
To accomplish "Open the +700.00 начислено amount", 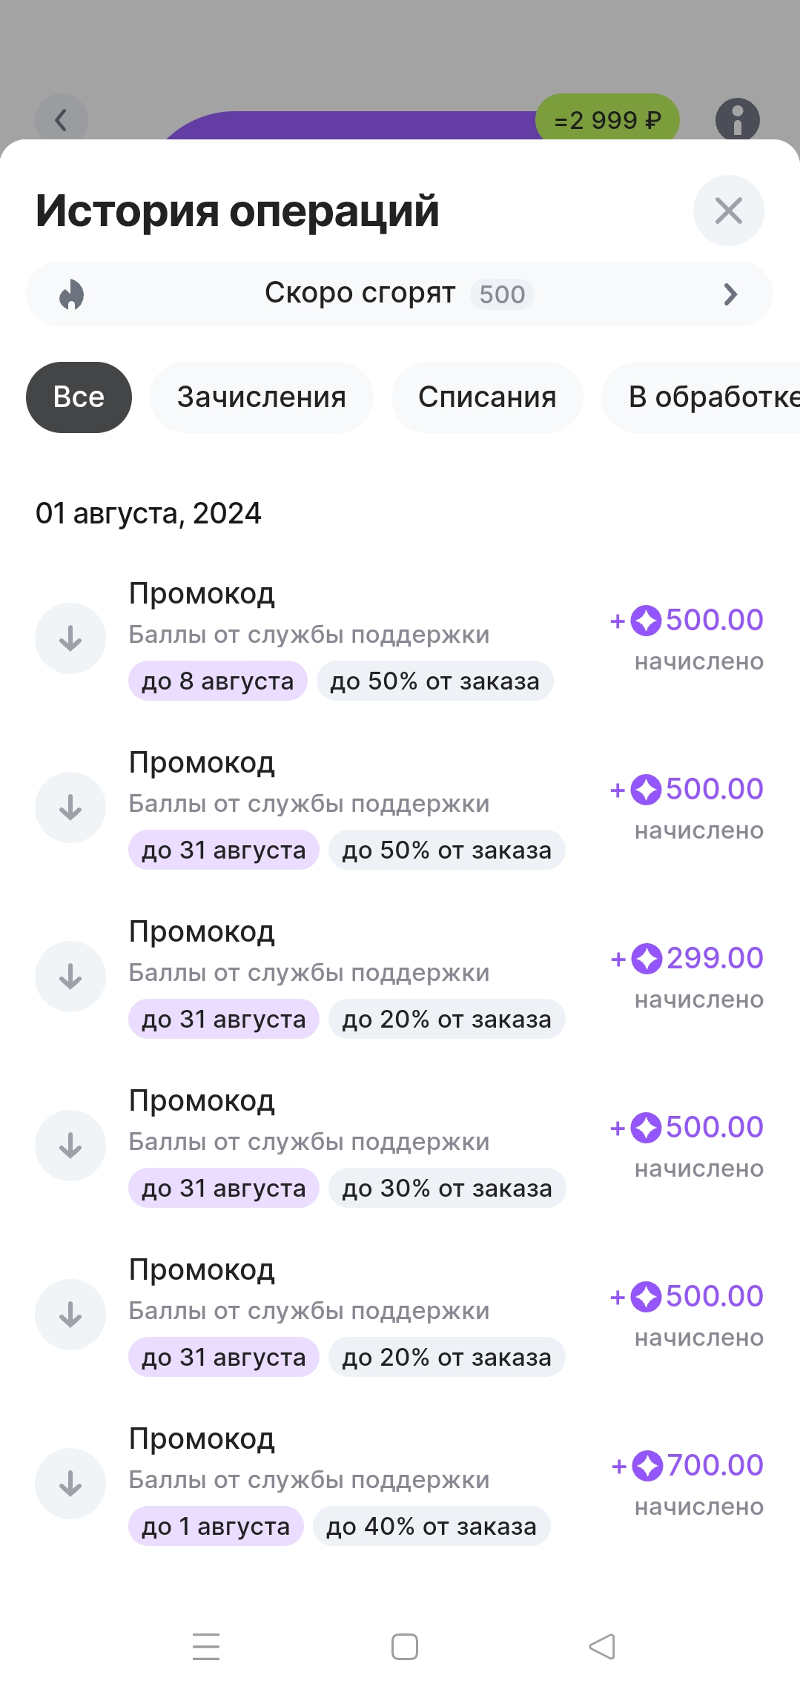I will pos(687,1484).
